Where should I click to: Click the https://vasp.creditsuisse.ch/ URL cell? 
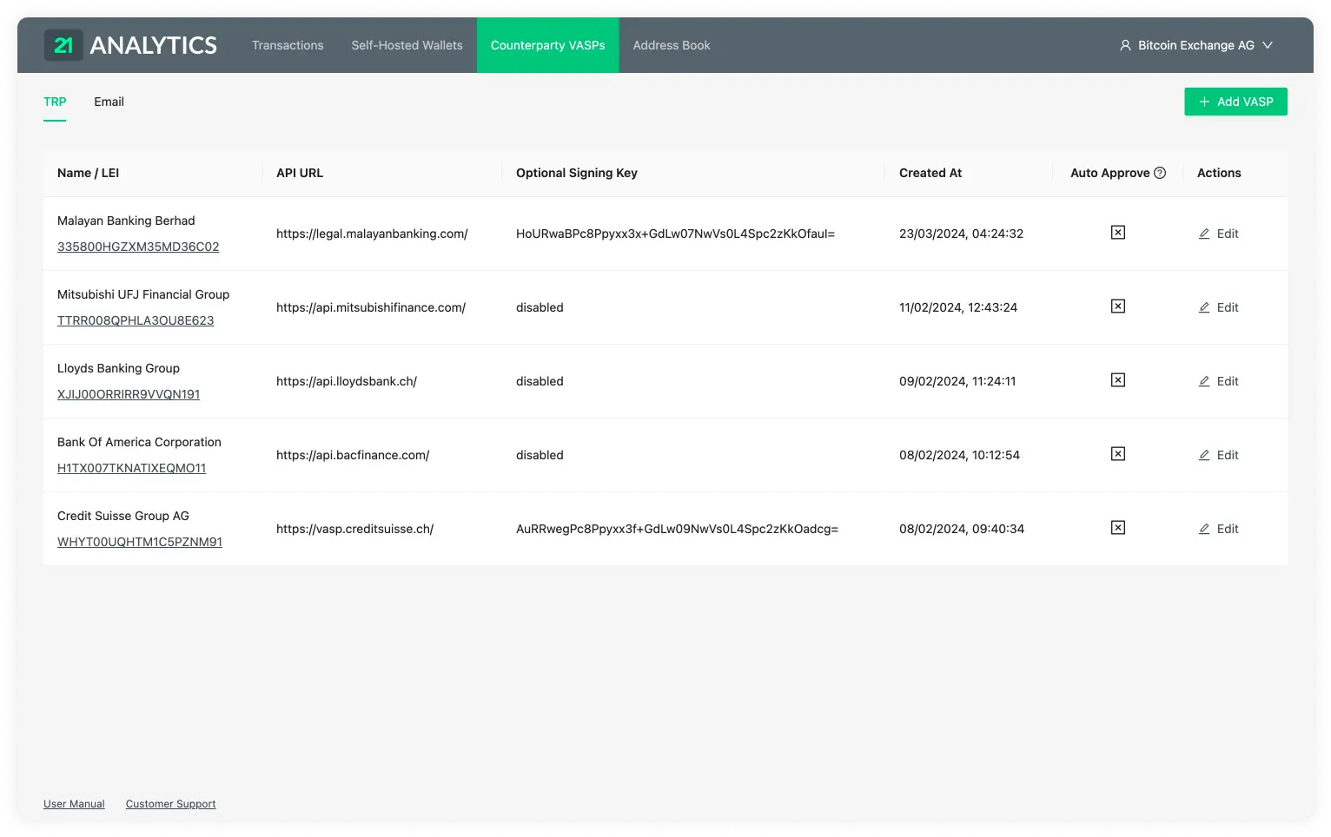[x=354, y=529]
